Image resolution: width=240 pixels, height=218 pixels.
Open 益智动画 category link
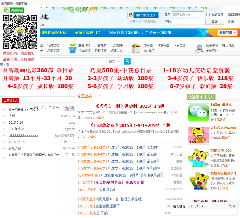(84, 45)
